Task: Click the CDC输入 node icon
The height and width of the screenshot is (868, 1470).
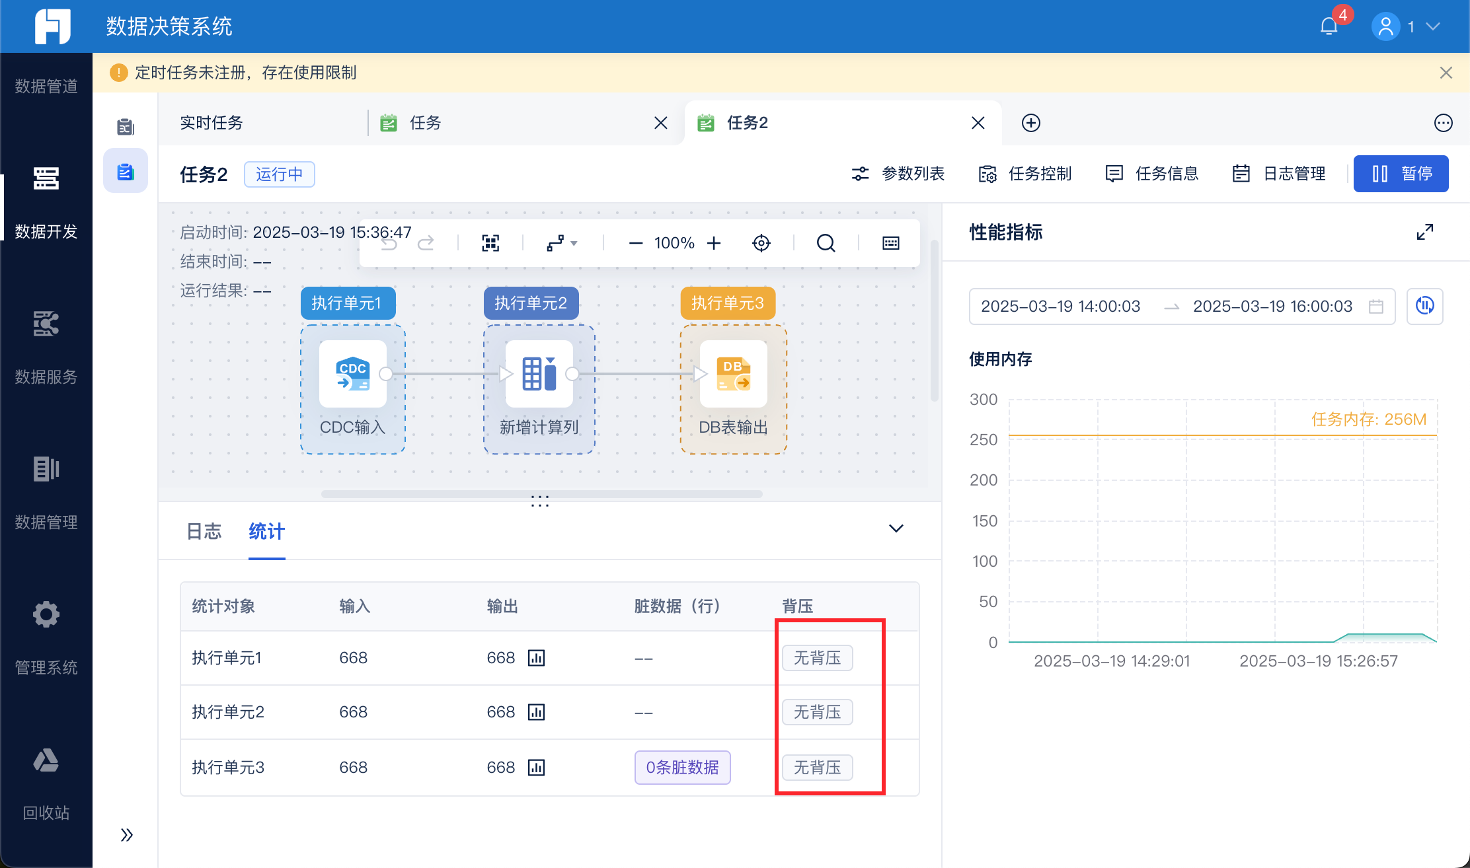Action: (352, 374)
